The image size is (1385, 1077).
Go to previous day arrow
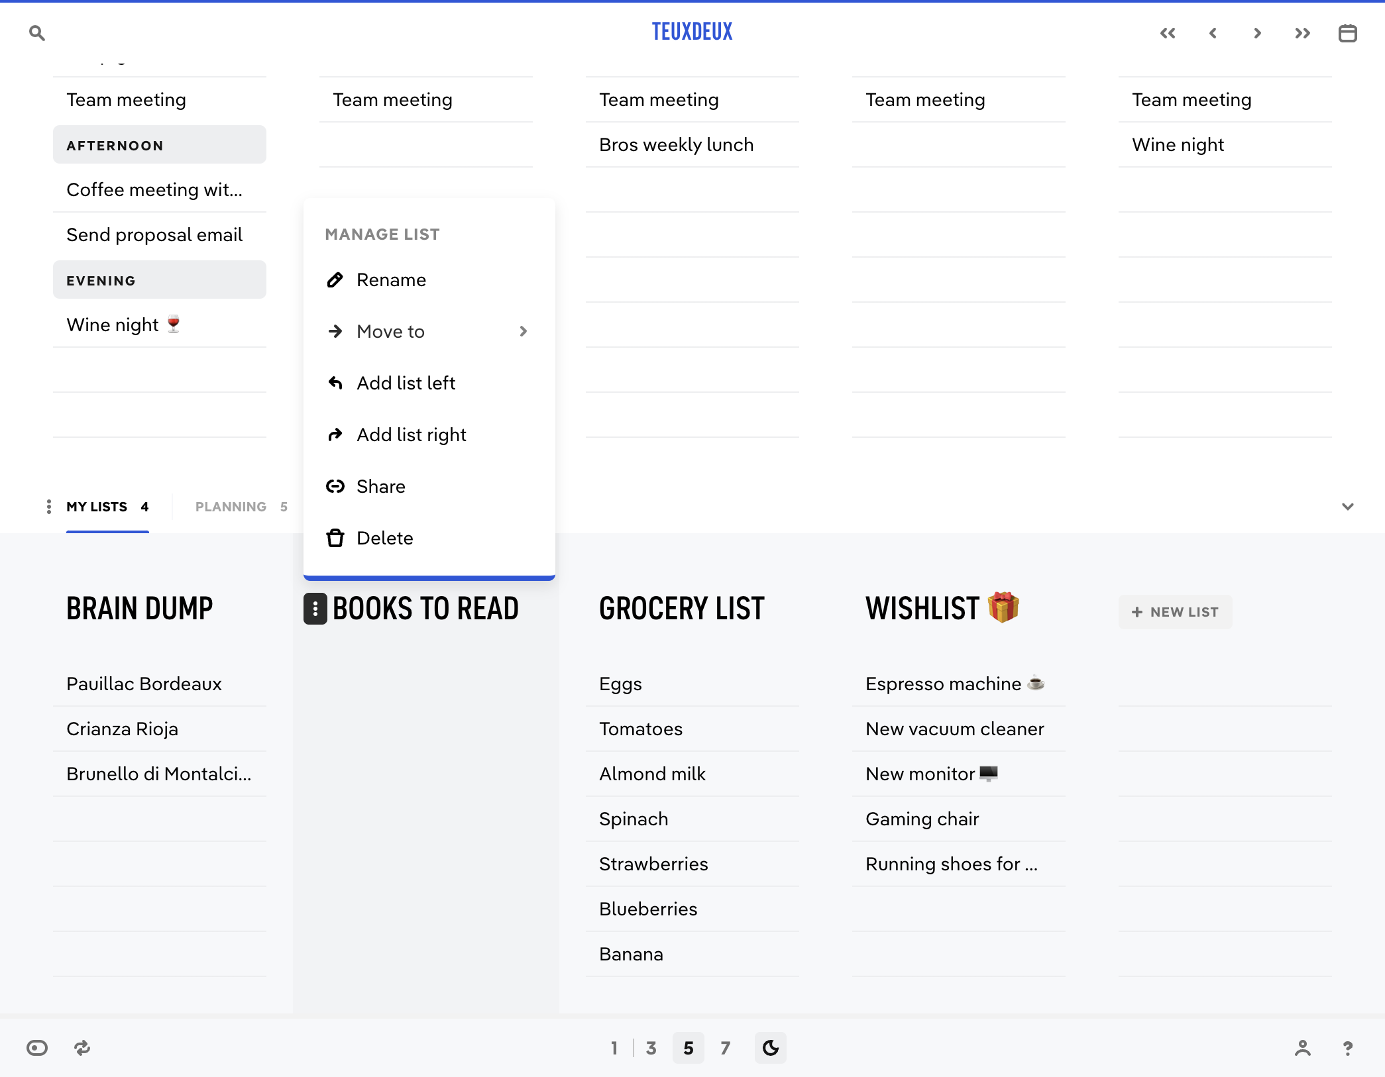point(1213,33)
